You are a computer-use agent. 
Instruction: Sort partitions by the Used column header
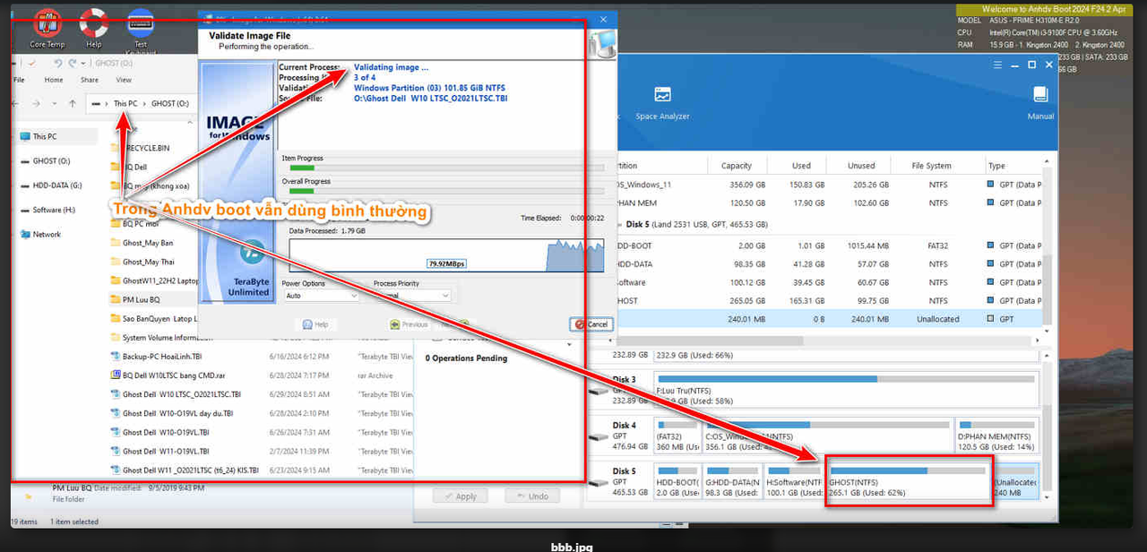(801, 166)
